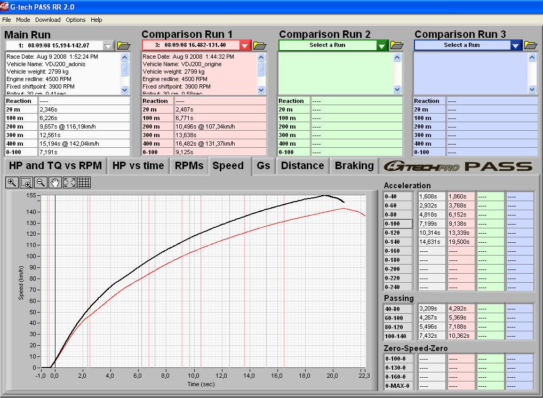
Task: Open Comparison Run 1 red dropdown
Action: 245,46
